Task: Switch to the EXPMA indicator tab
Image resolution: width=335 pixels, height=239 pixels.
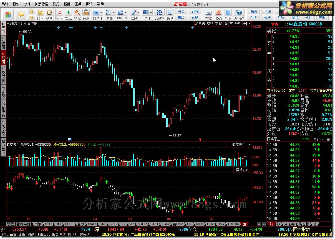Action: click(234, 224)
